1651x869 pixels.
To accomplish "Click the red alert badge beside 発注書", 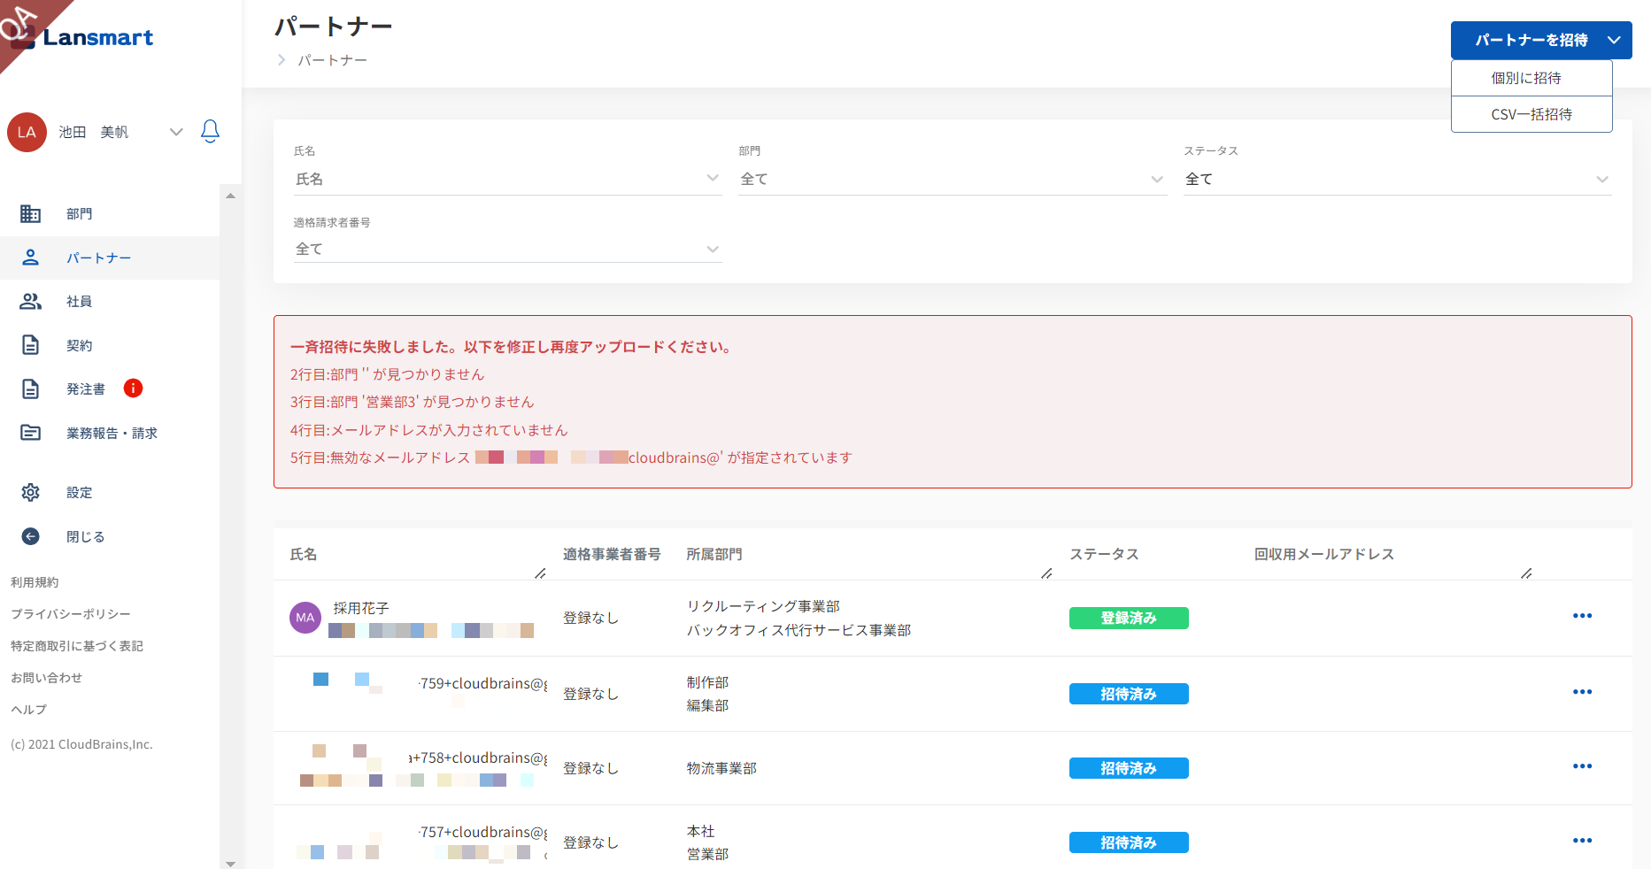I will point(133,388).
